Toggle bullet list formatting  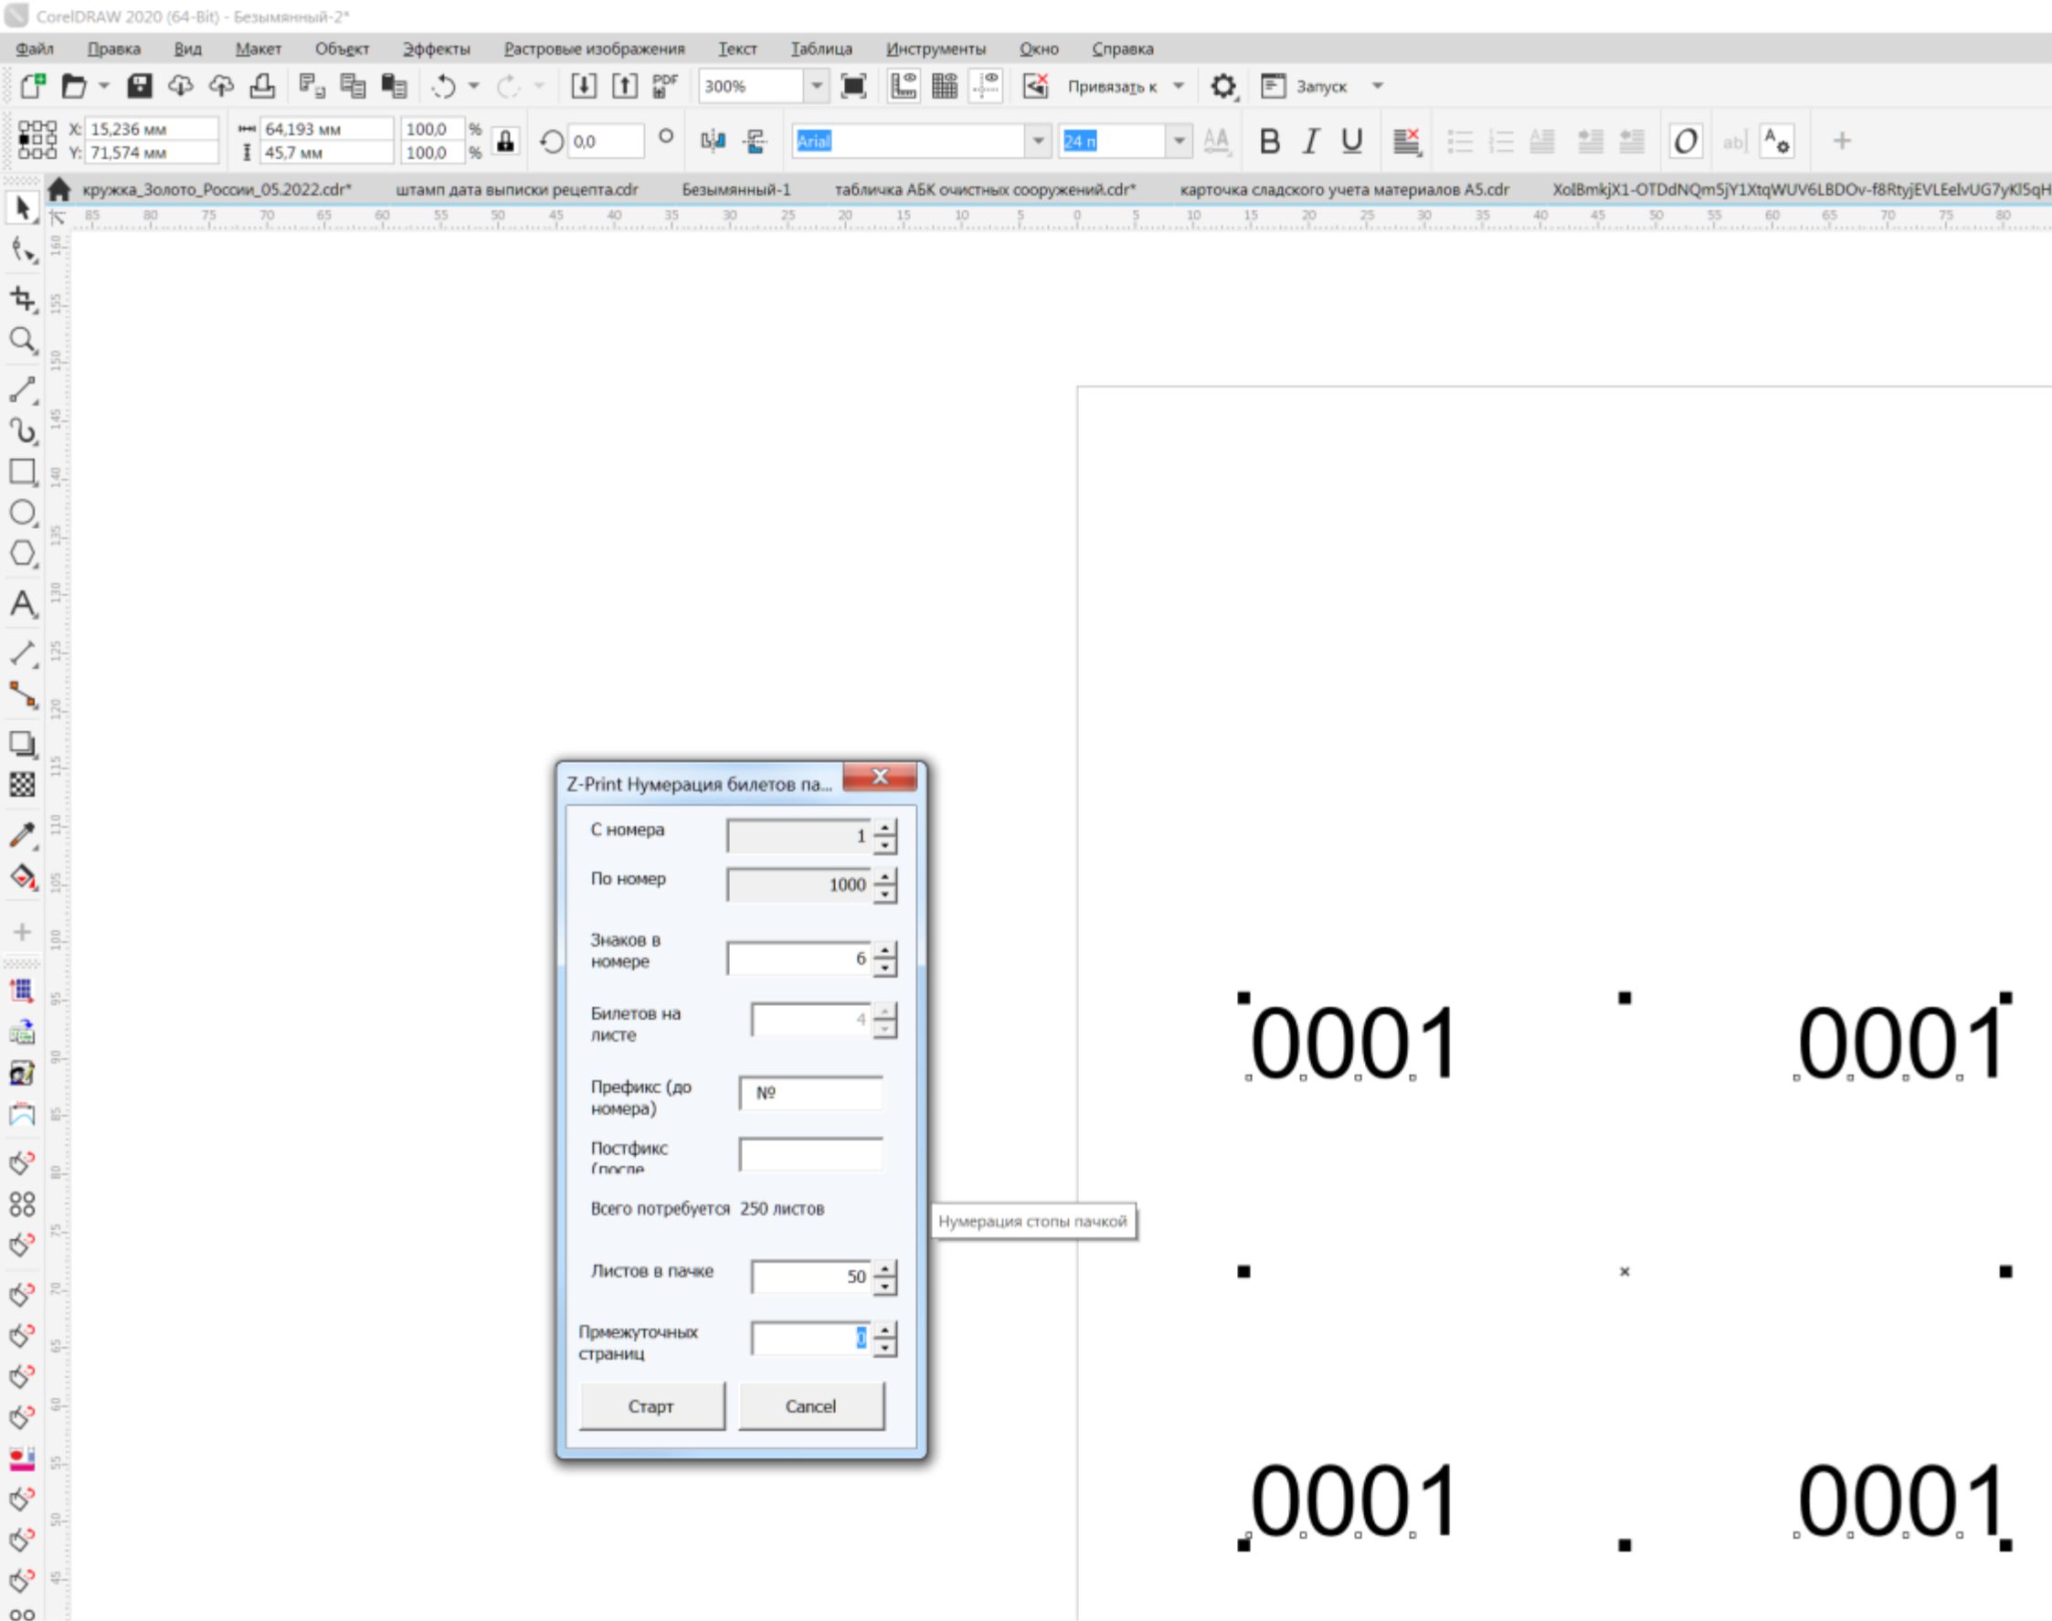pyautogui.click(x=1460, y=142)
